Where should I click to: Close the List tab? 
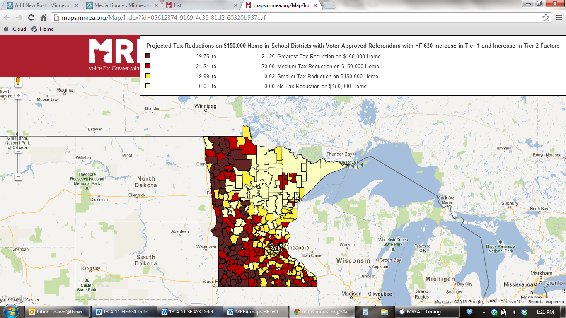235,5
